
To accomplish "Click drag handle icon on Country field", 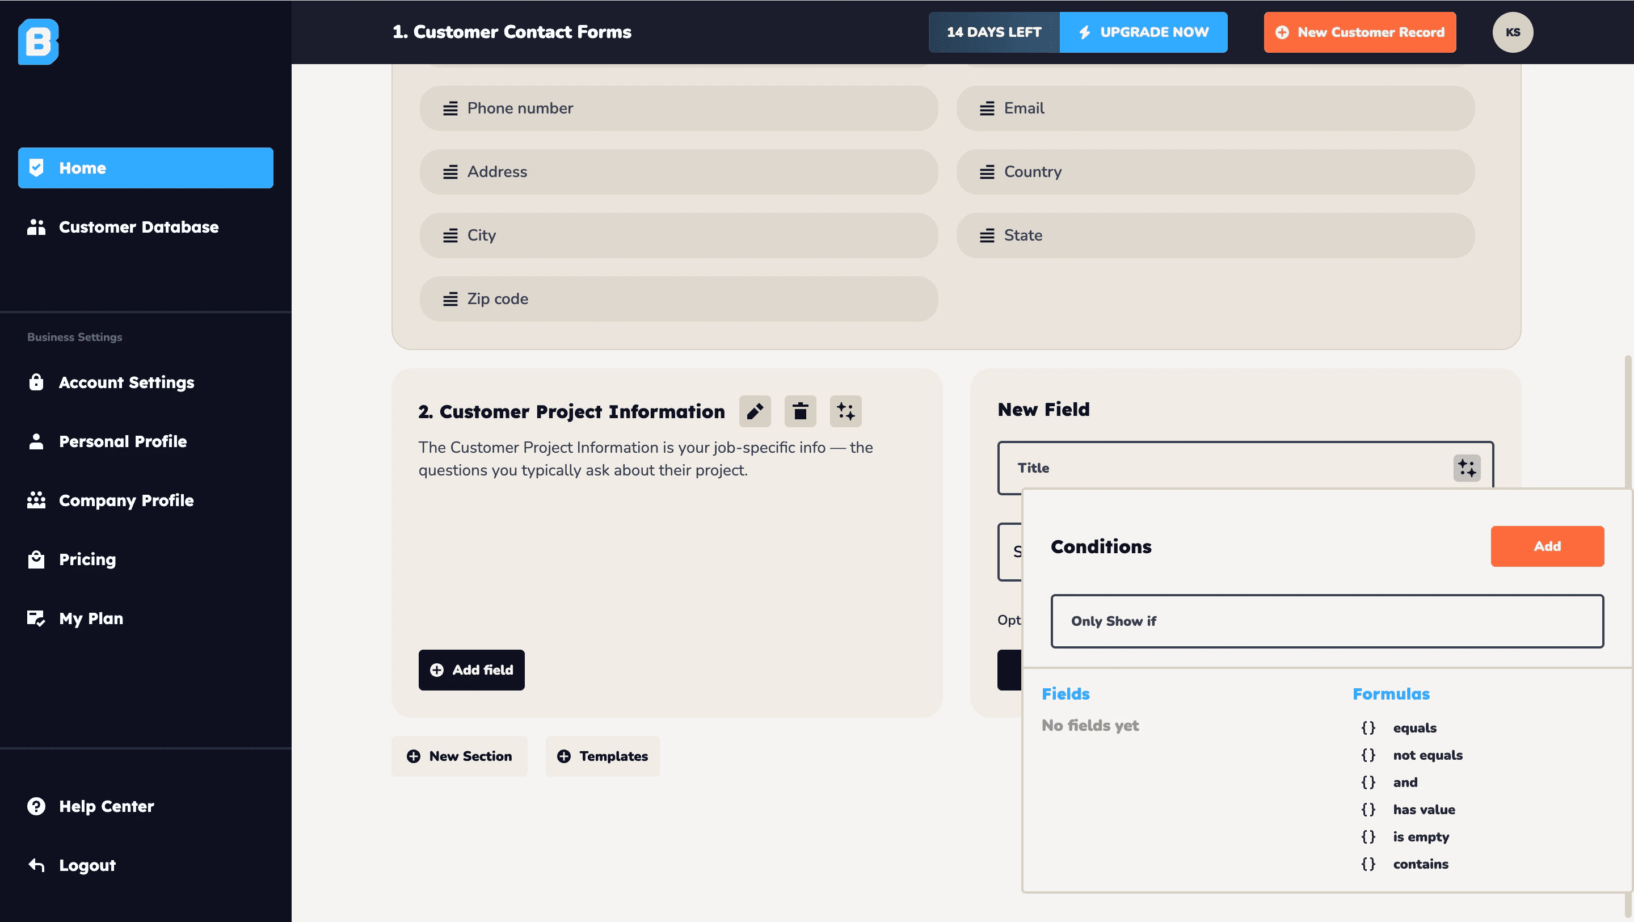I will (x=987, y=172).
